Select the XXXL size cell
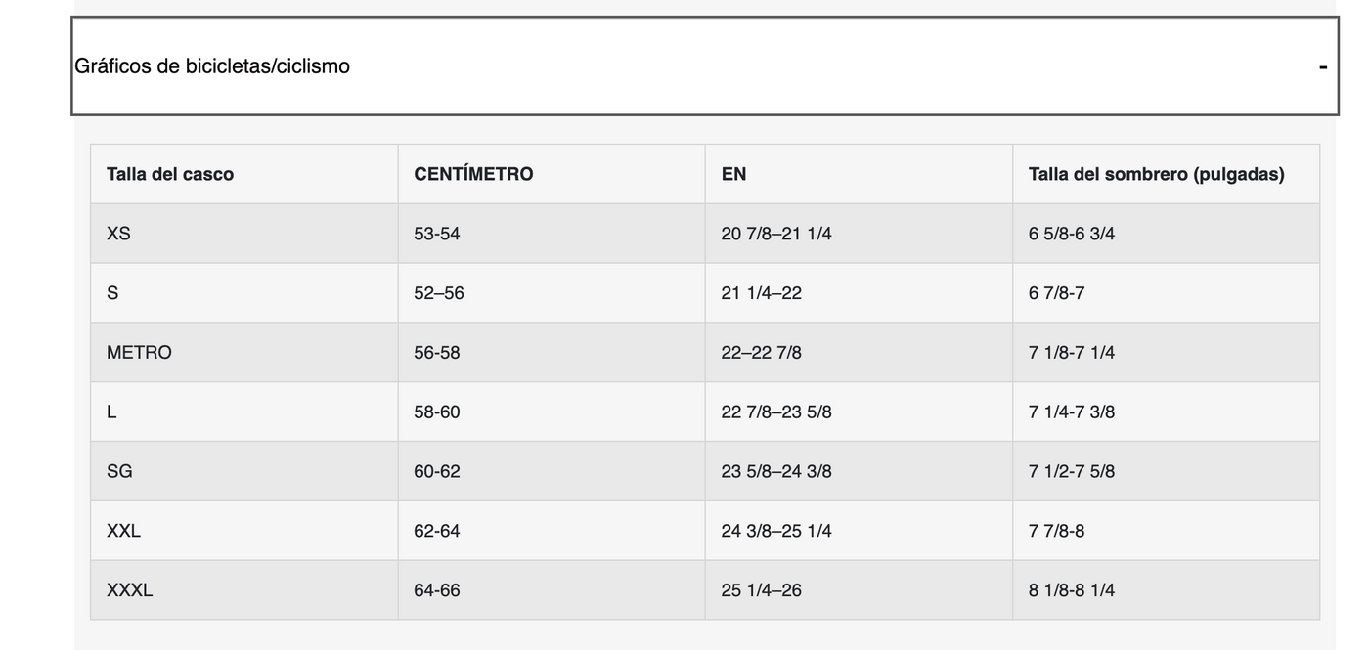The image size is (1369, 650). (x=129, y=590)
